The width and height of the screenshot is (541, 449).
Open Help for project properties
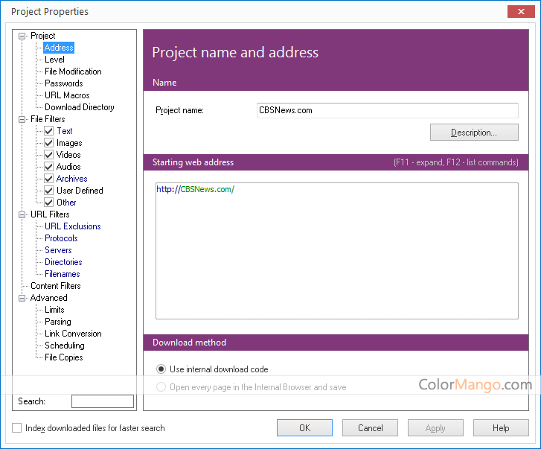tap(501, 428)
